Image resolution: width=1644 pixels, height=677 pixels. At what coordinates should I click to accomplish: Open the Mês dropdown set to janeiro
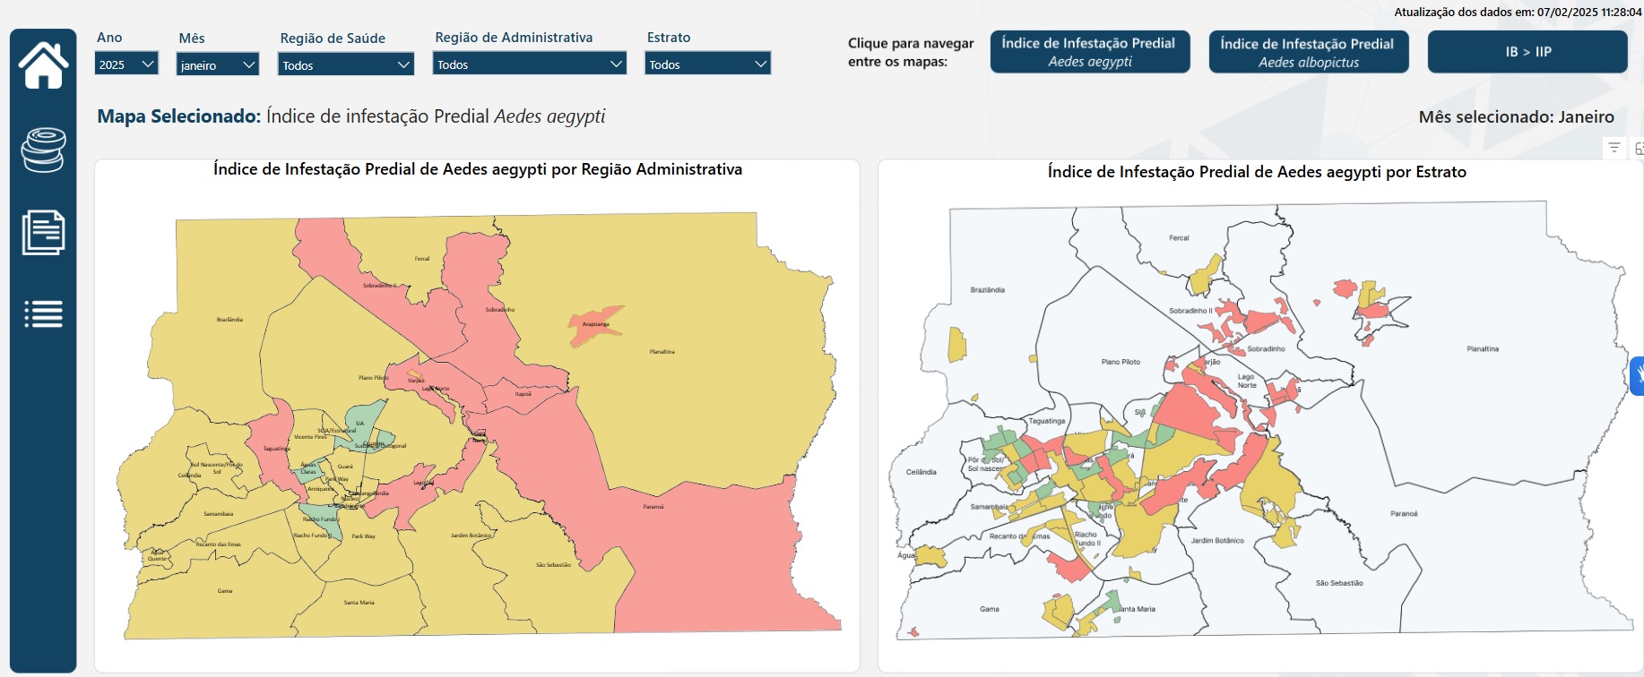(218, 64)
